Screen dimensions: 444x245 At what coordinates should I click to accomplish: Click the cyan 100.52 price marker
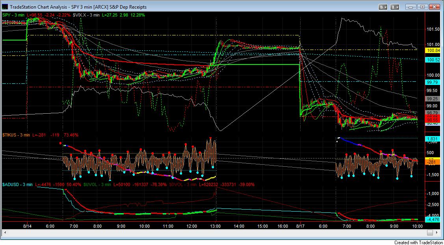[x=432, y=60]
